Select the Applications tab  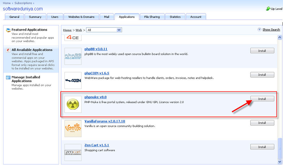(x=127, y=17)
